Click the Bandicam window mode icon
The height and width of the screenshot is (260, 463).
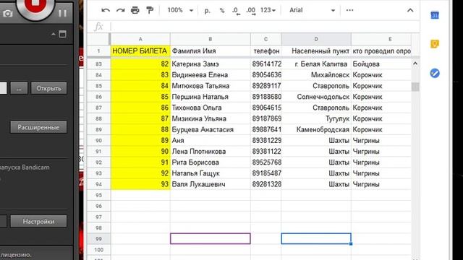(63, 34)
